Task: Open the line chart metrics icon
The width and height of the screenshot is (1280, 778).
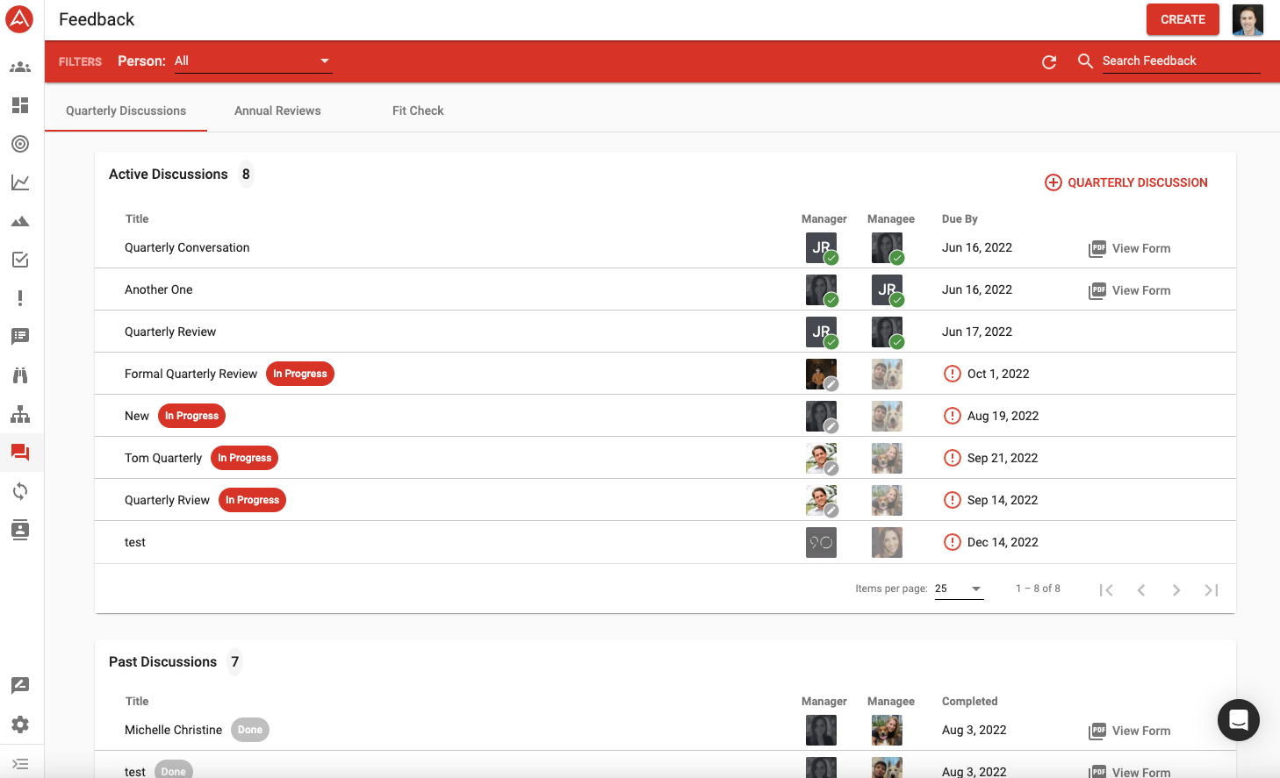Action: click(x=20, y=182)
